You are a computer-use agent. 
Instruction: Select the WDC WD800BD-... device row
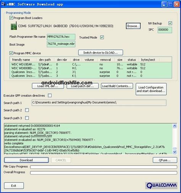tap(91, 68)
